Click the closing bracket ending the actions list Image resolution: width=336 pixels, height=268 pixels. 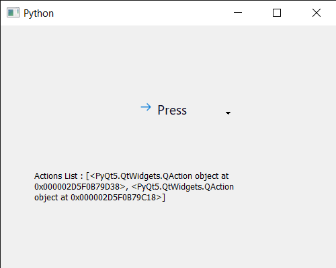point(163,198)
